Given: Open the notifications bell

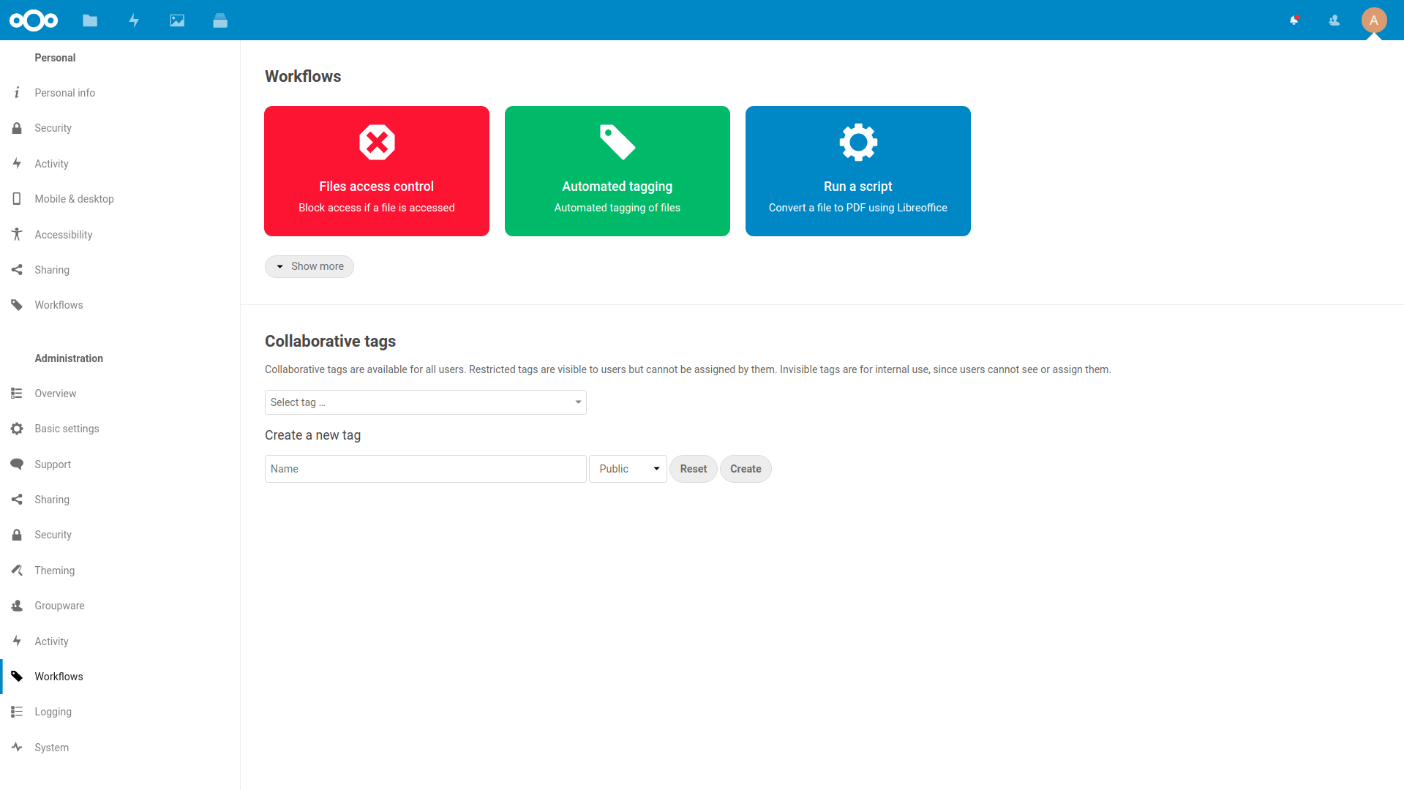Looking at the screenshot, I should (1294, 20).
